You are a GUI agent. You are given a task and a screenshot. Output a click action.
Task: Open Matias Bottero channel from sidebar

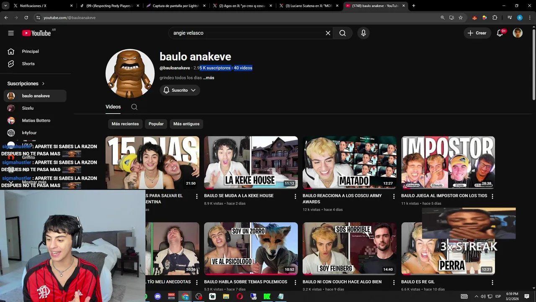pos(35,120)
